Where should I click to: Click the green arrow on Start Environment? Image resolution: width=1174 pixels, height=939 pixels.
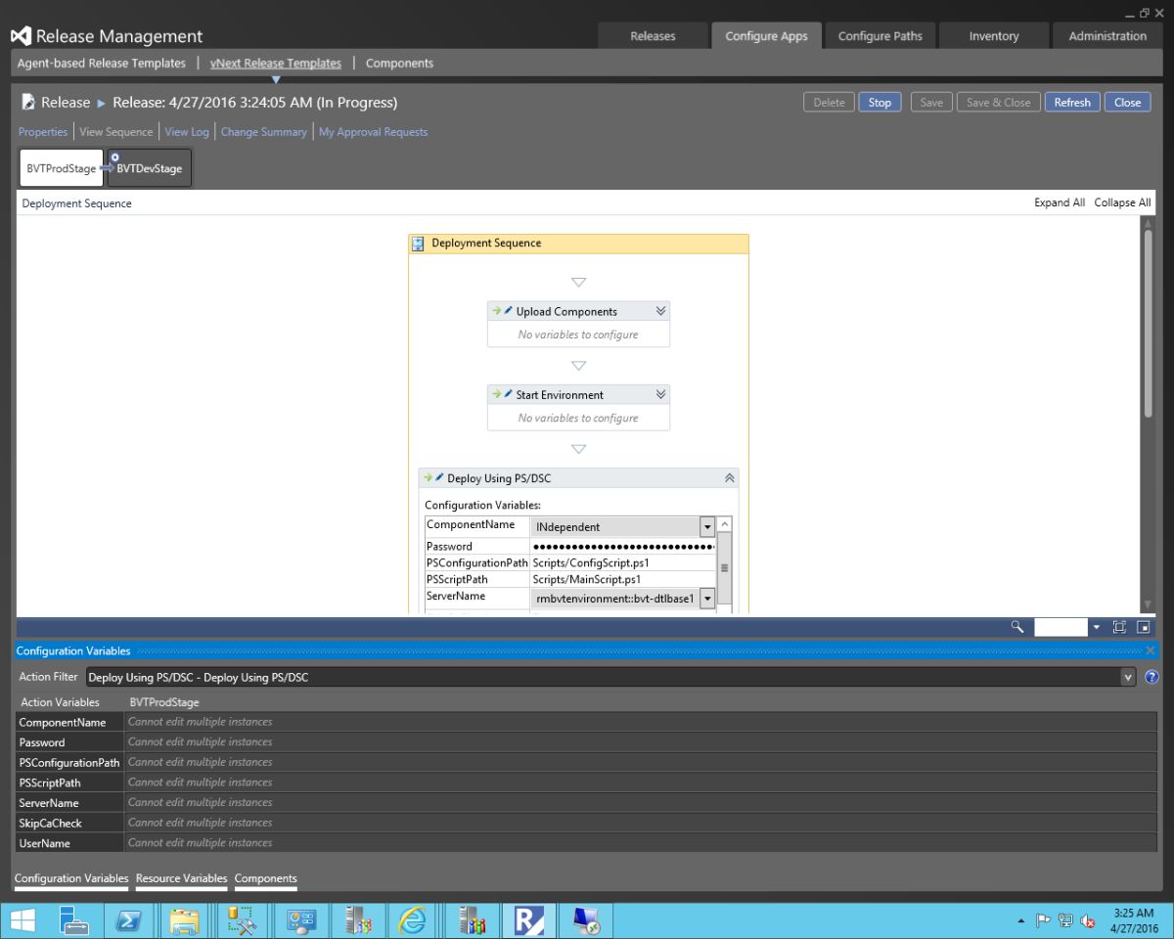[496, 394]
